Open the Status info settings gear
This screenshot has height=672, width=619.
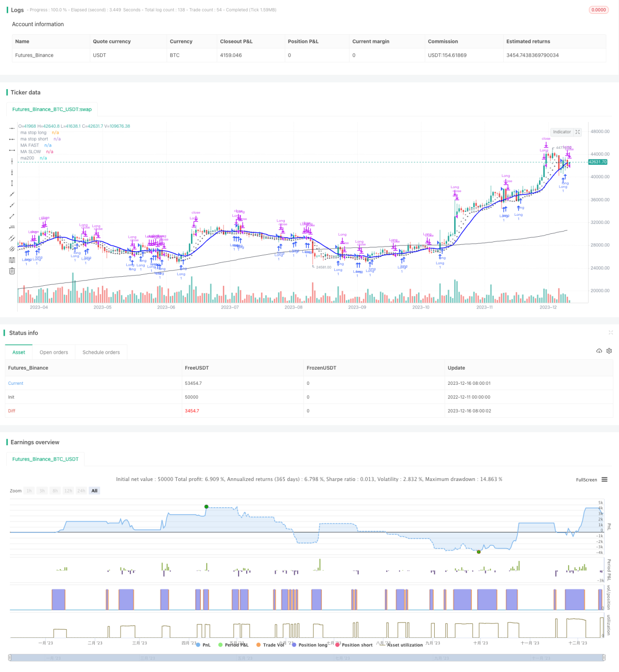(609, 351)
